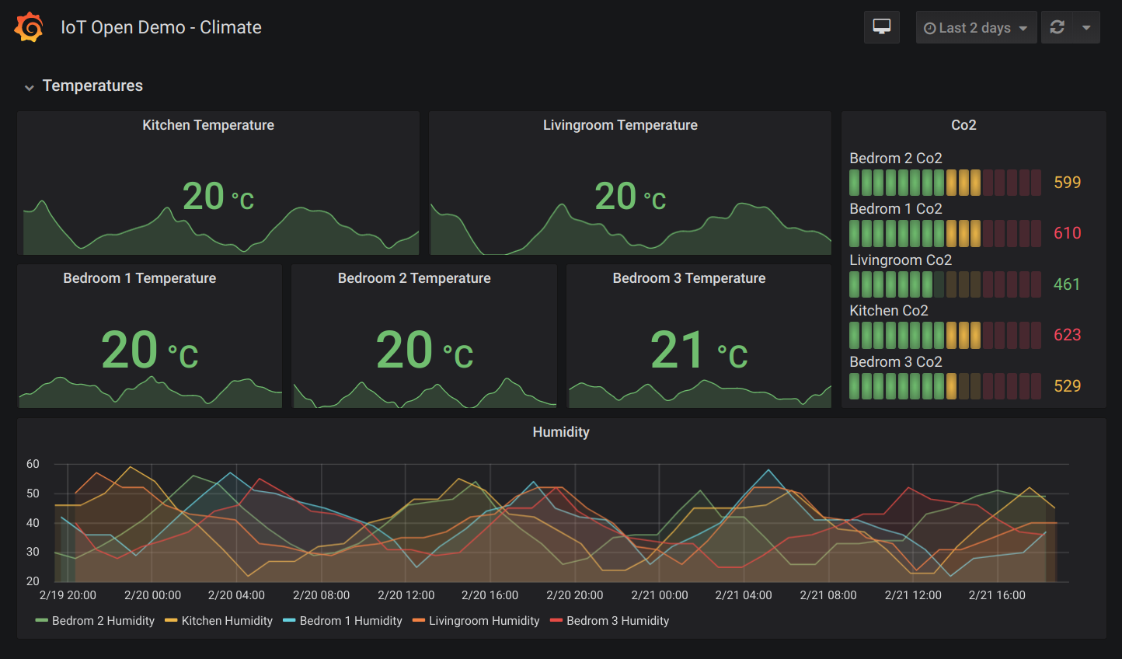The image size is (1122, 659).
Task: Open the refresh interval dropdown arrow
Action: pyautogui.click(x=1086, y=27)
